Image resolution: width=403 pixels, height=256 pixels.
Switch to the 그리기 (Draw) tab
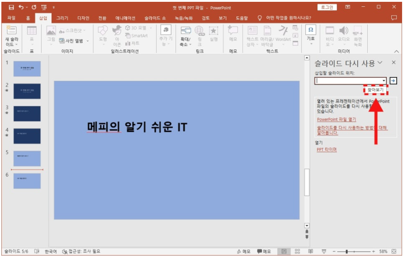coord(62,18)
